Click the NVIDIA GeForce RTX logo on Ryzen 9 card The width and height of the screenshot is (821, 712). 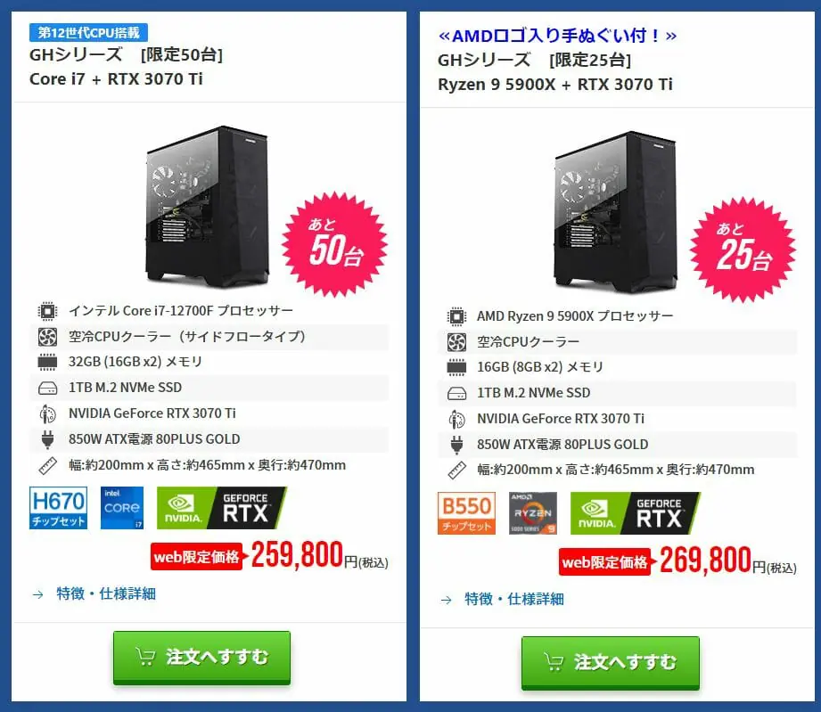[x=635, y=513]
